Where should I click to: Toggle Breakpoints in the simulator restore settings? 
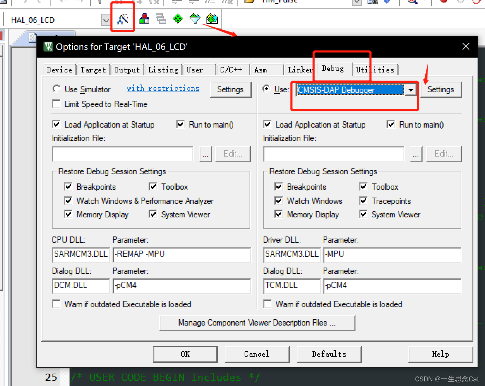pos(68,187)
